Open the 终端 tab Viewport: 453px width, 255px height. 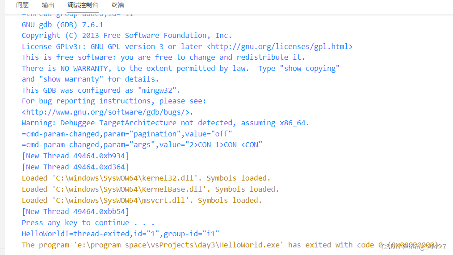click(x=117, y=5)
